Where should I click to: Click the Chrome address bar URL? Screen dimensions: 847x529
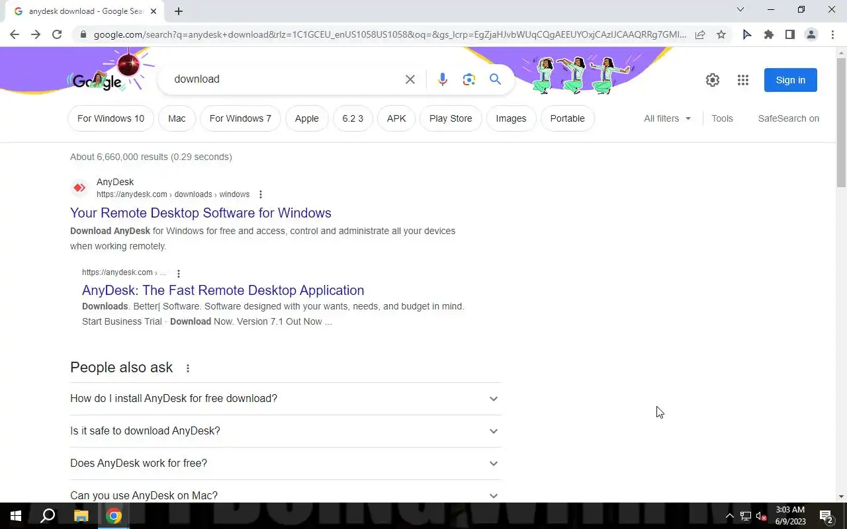[390, 34]
